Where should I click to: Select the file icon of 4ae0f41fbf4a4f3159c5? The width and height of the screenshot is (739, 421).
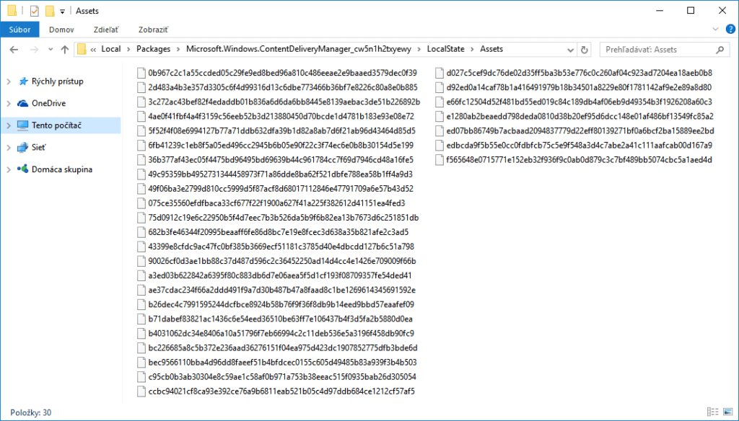click(x=141, y=116)
